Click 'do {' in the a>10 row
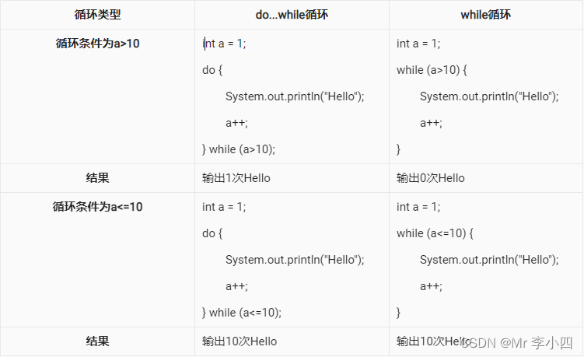This screenshot has height=357, width=584. pos(212,70)
